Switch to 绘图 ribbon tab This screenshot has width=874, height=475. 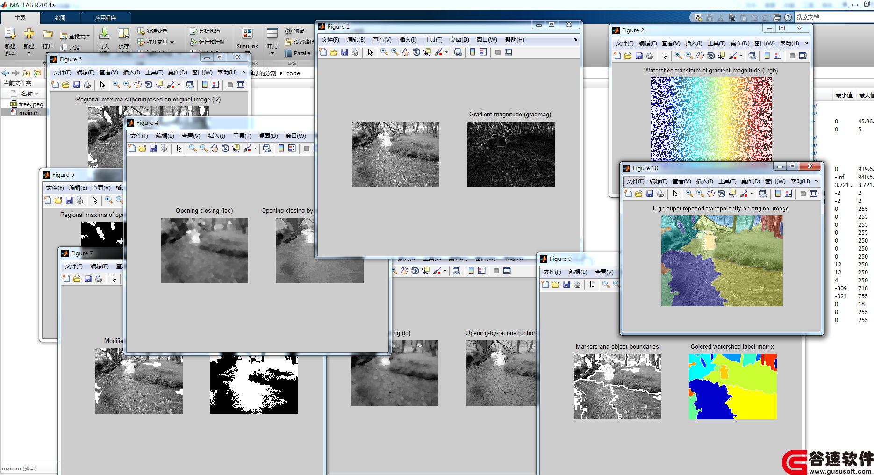click(x=60, y=18)
